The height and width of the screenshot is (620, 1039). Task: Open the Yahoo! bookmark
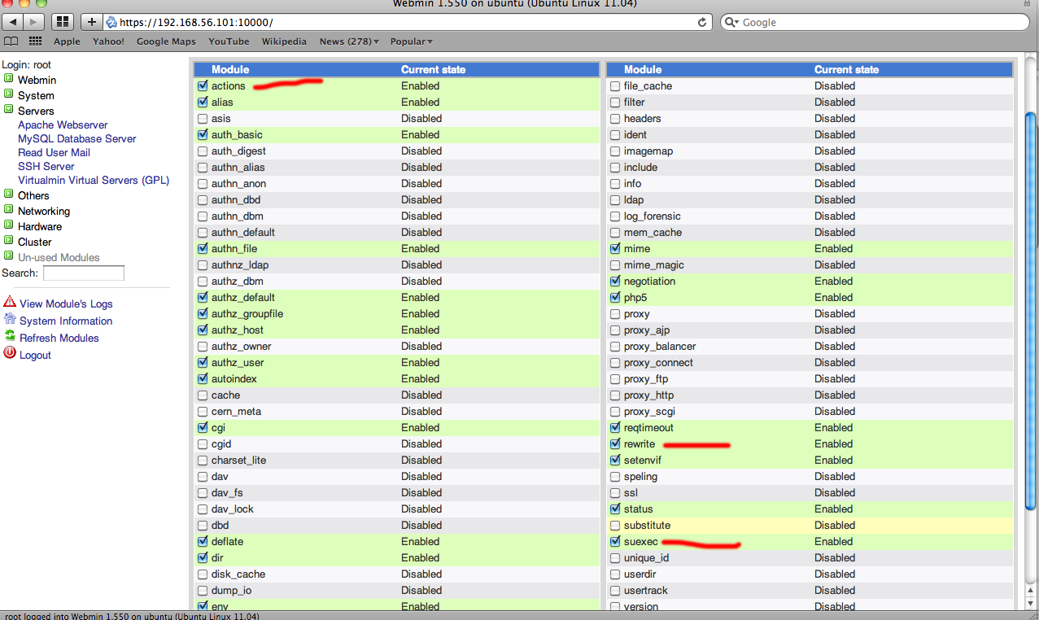(x=108, y=41)
